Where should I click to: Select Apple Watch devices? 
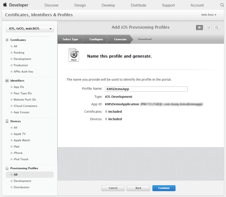22,140
